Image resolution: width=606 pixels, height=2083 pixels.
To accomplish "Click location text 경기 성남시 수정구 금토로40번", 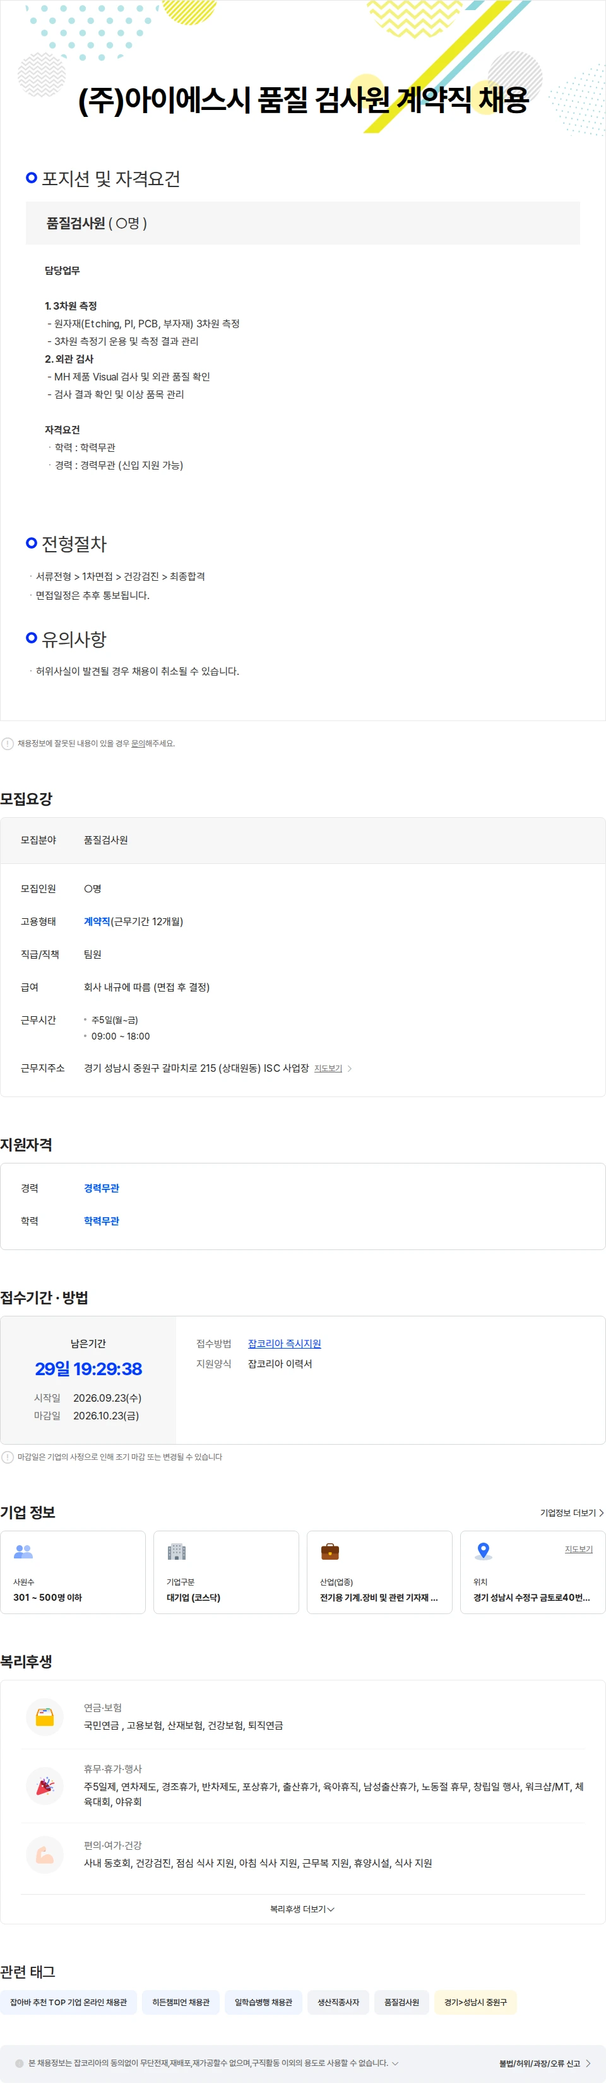I will [532, 1597].
